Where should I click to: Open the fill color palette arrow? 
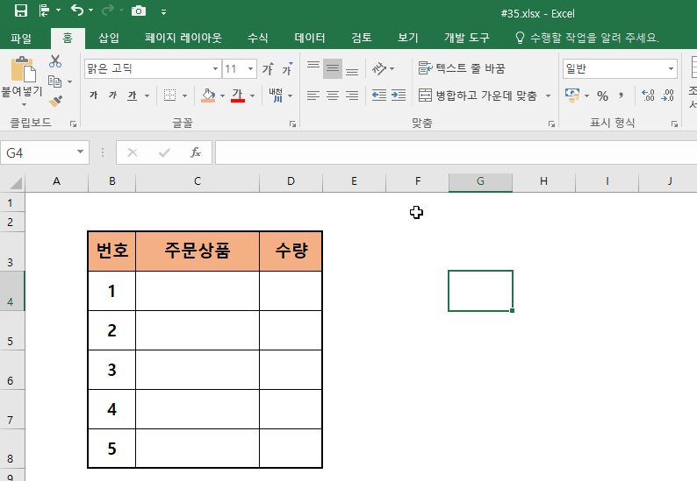[222, 95]
